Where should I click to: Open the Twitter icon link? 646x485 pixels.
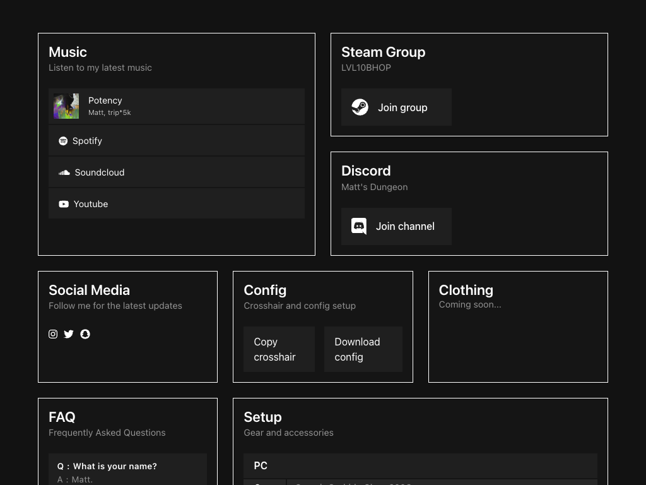coord(69,334)
